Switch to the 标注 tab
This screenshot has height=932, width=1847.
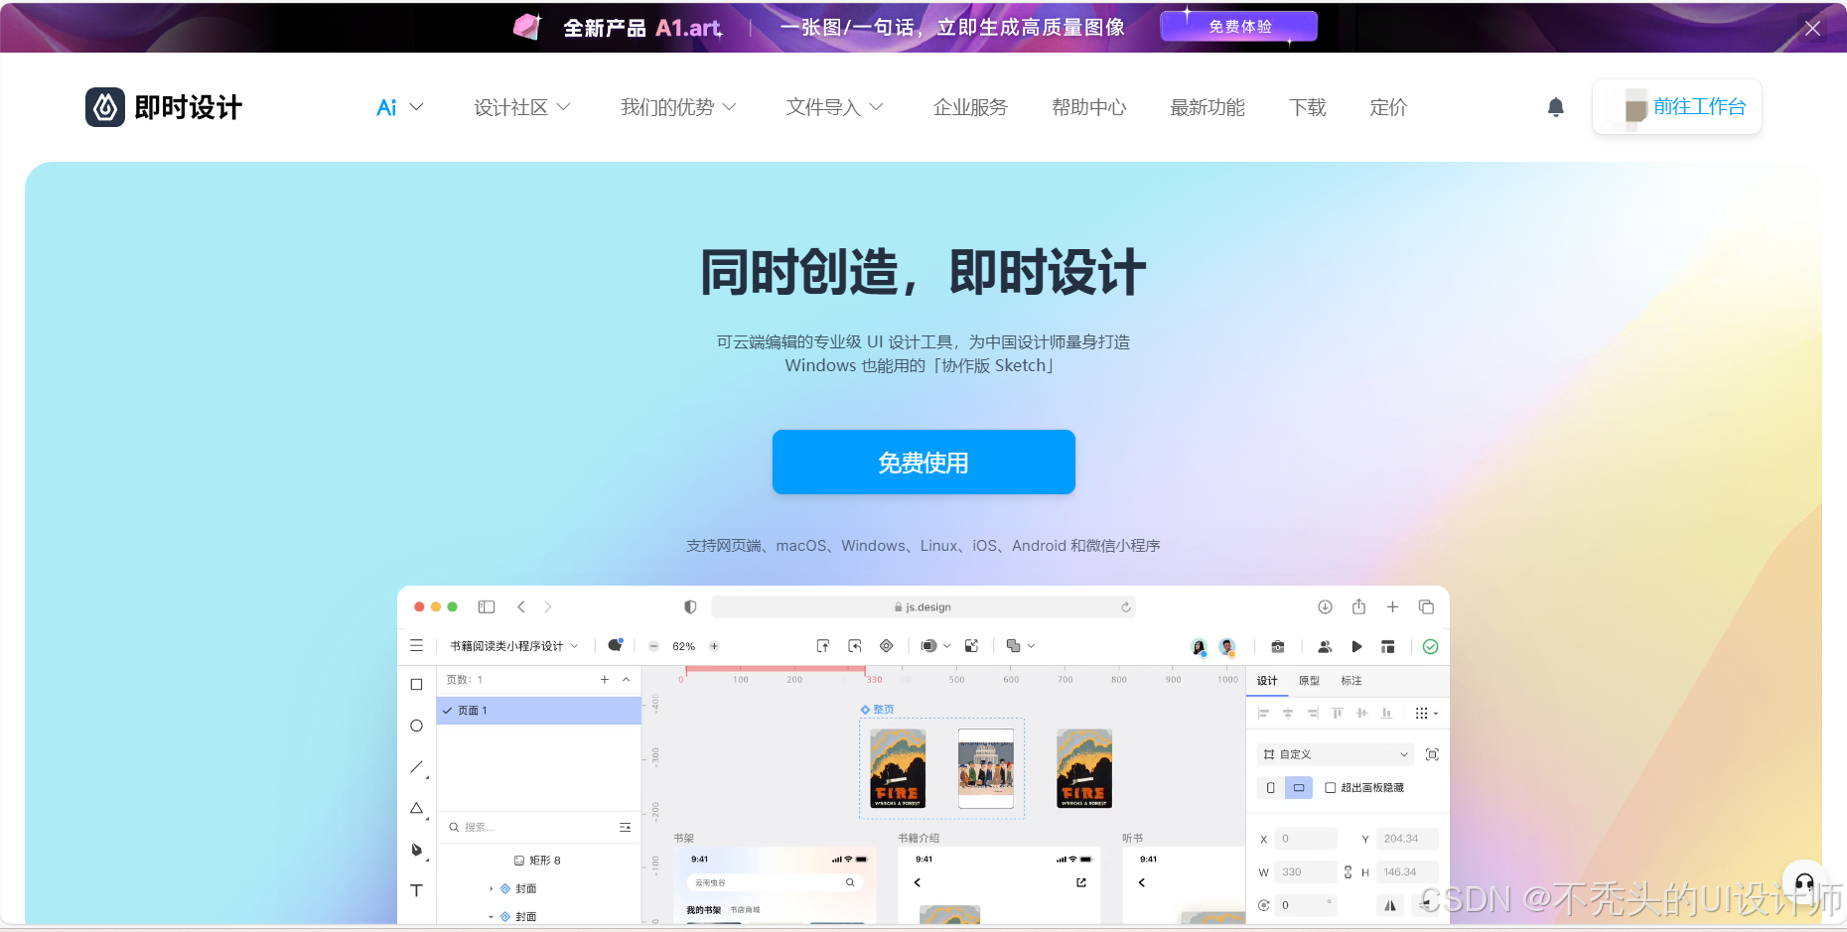pyautogui.click(x=1351, y=681)
